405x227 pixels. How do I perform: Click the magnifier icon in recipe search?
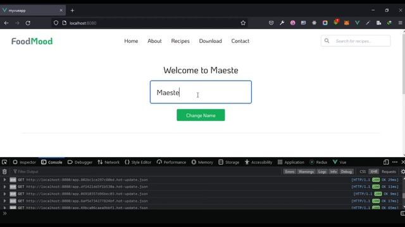coord(327,40)
